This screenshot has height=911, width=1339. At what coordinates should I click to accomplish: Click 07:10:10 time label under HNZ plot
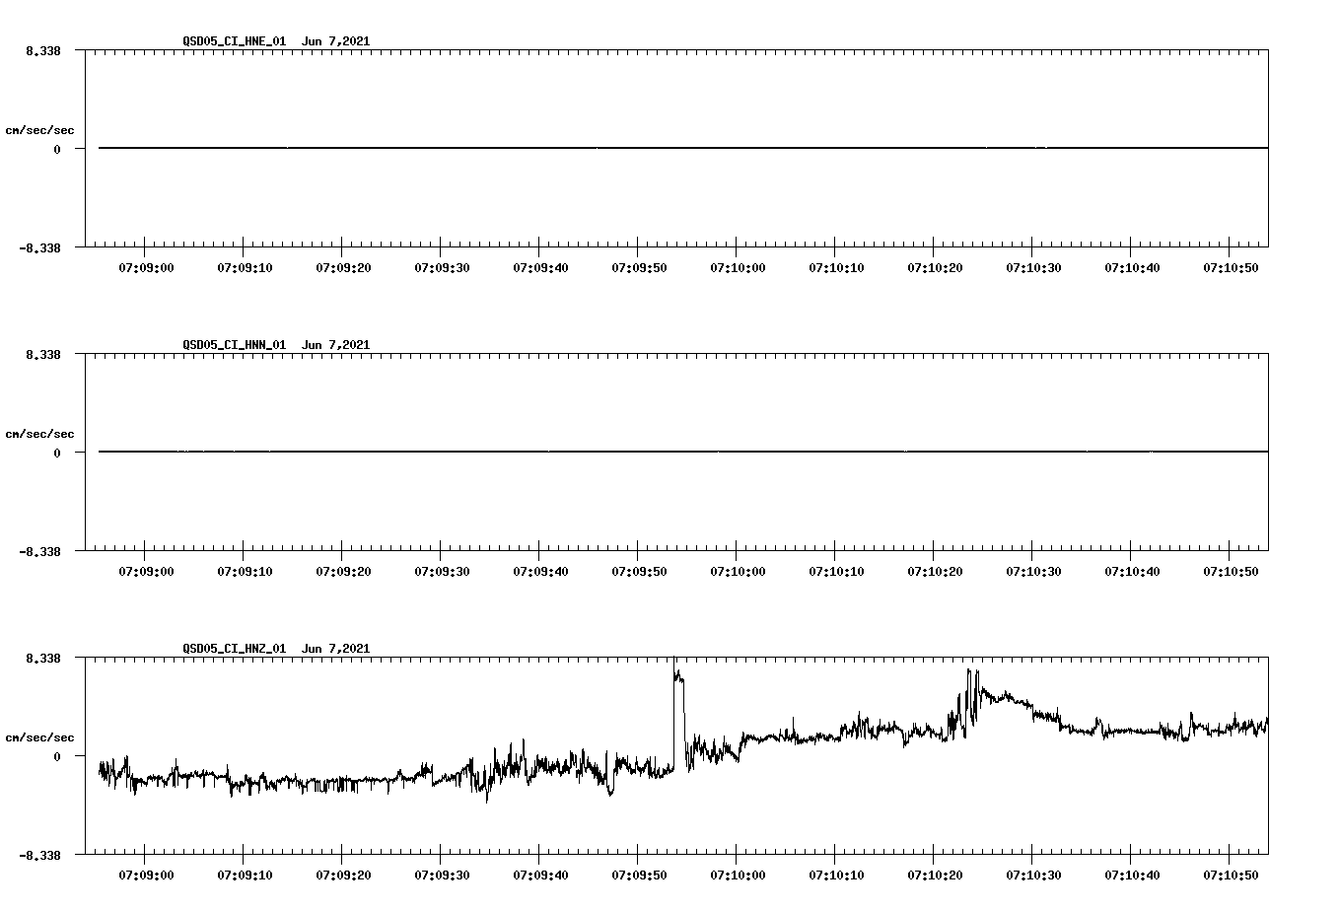click(836, 875)
